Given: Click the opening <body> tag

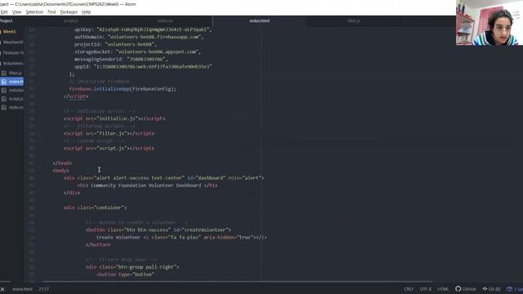Looking at the screenshot, I should (60, 171).
